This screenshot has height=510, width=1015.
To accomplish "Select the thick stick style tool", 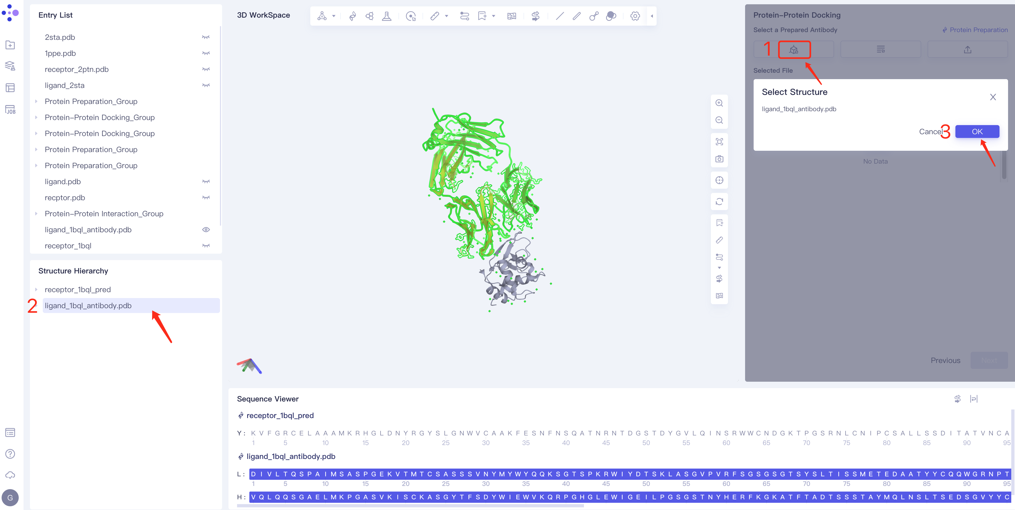I will [x=576, y=16].
